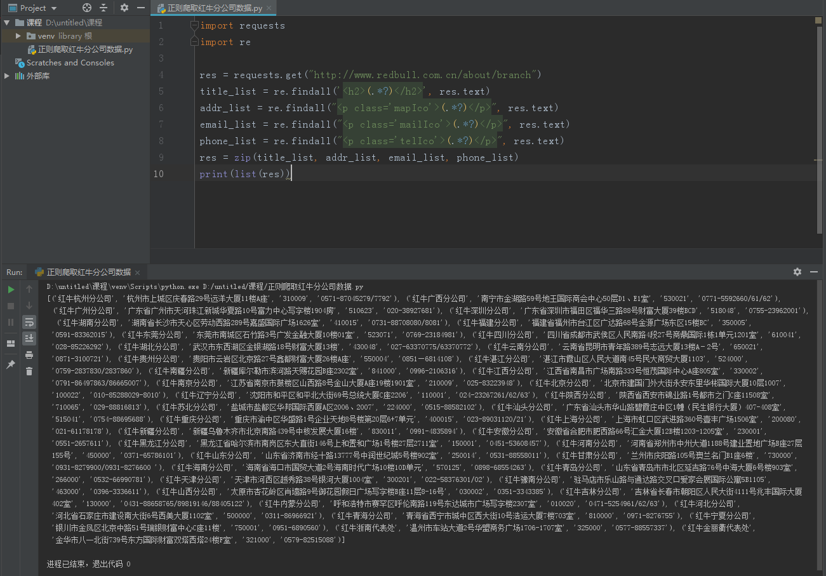The width and height of the screenshot is (826, 576).
Task: Click the email_list assignment on line 7
Action: pos(385,124)
